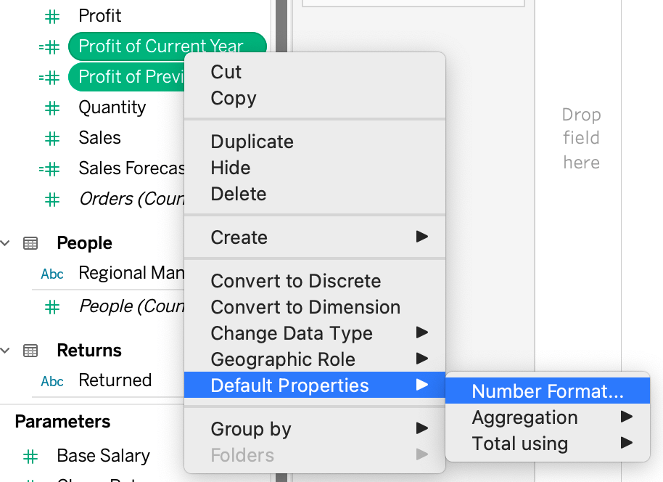
Task: Select Delete in the context menu
Action: 238,194
